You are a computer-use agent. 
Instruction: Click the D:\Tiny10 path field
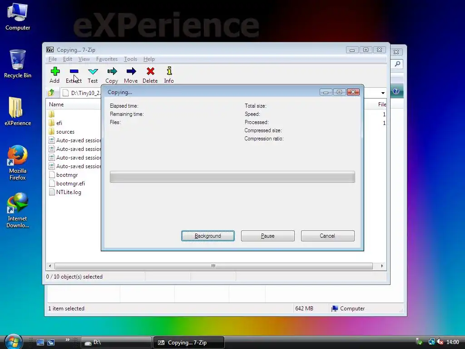coord(82,93)
